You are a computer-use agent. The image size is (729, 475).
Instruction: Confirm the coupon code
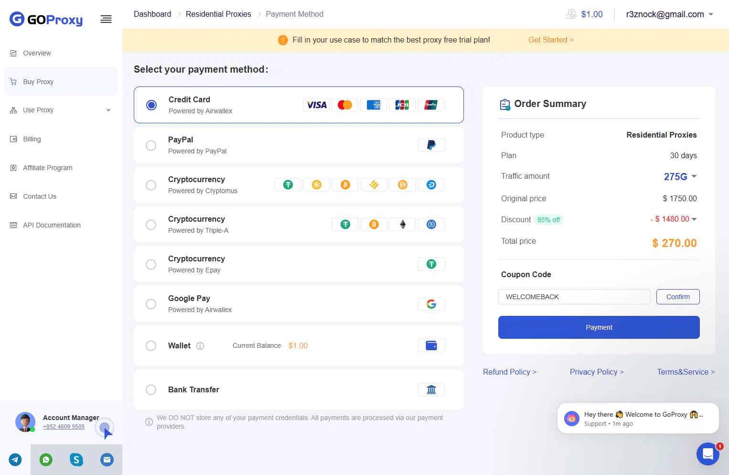pyautogui.click(x=678, y=297)
